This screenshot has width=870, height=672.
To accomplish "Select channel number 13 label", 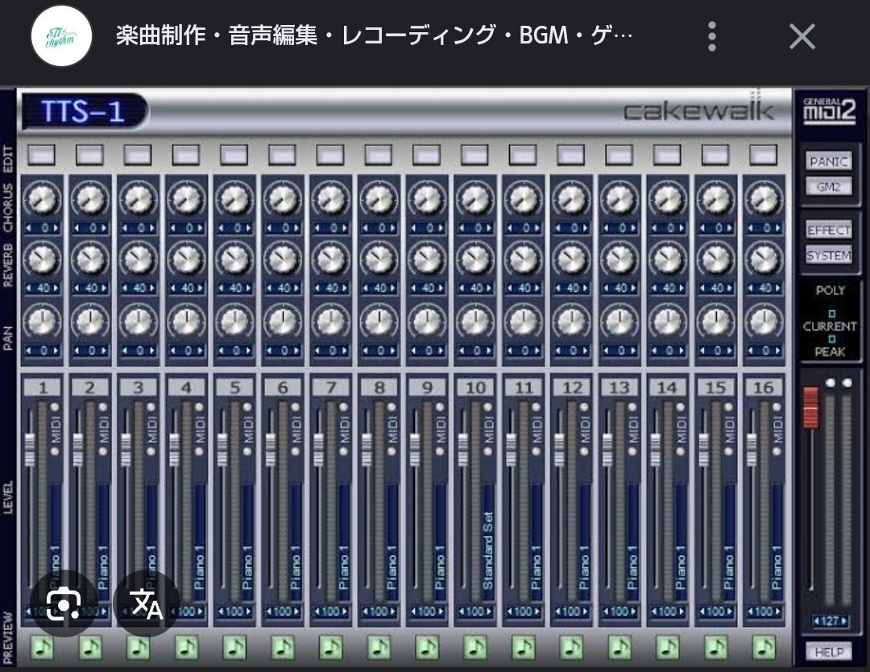I will click(x=619, y=388).
